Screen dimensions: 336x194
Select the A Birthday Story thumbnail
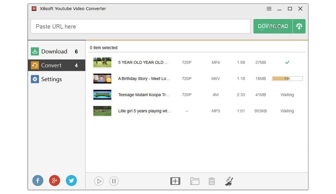tap(102, 79)
